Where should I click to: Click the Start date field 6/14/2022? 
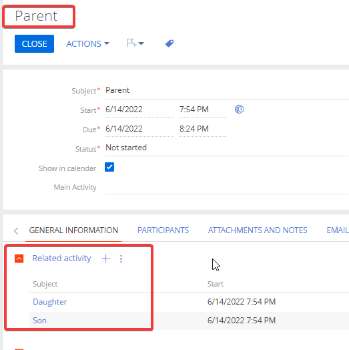point(139,110)
